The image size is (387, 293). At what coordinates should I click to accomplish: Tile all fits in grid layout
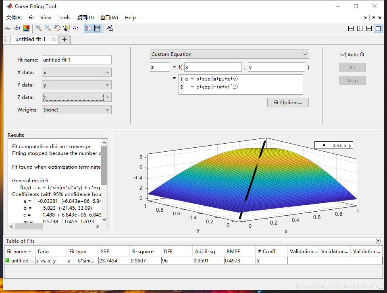(x=351, y=28)
